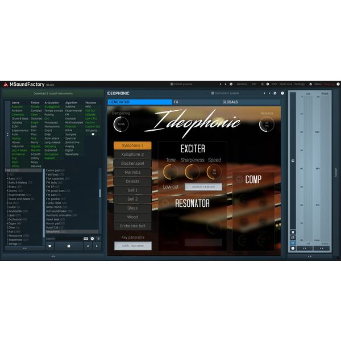Toggle the Acoustic genre filter
The width and height of the screenshot is (341, 341).
click(17, 107)
